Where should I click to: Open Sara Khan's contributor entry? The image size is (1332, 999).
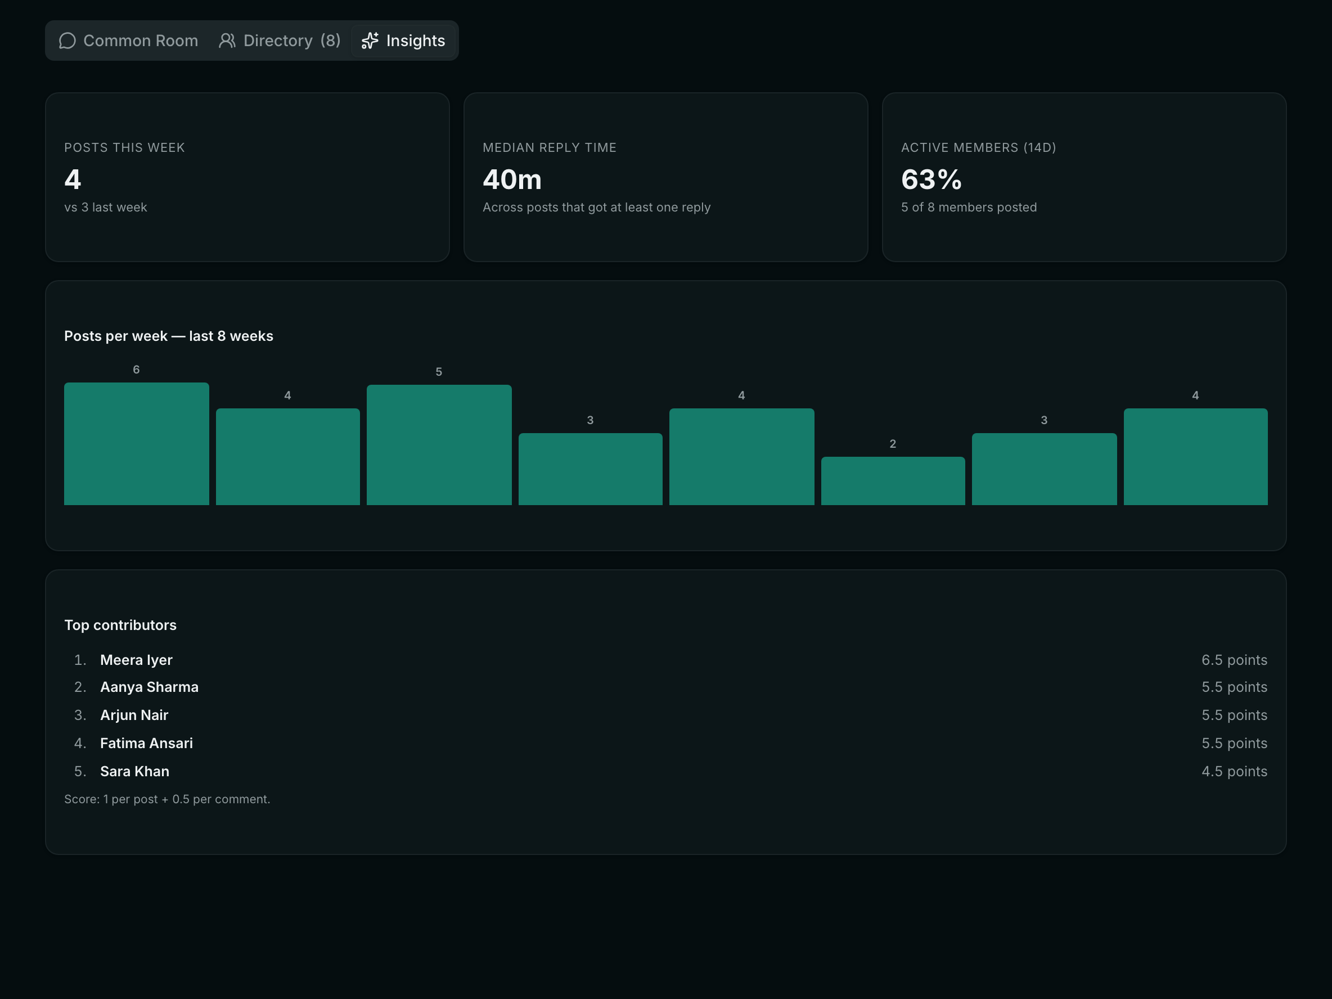point(666,771)
